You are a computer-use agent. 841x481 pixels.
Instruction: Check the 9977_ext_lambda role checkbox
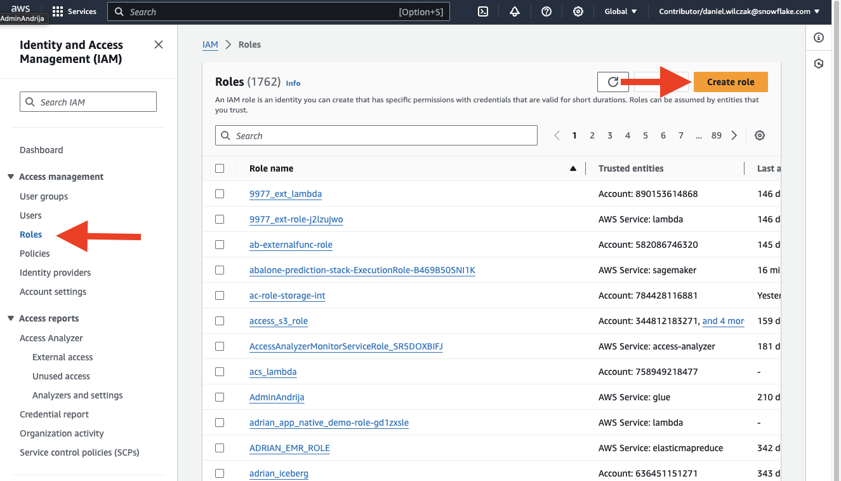(x=220, y=194)
